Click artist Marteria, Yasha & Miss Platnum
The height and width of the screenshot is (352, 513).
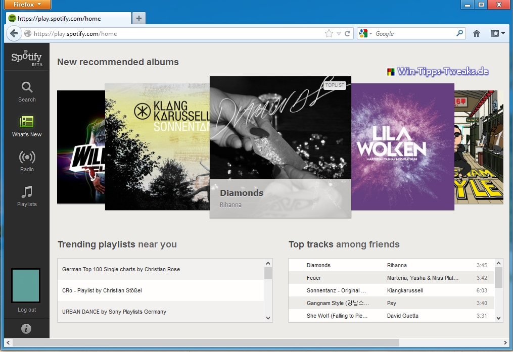423,278
